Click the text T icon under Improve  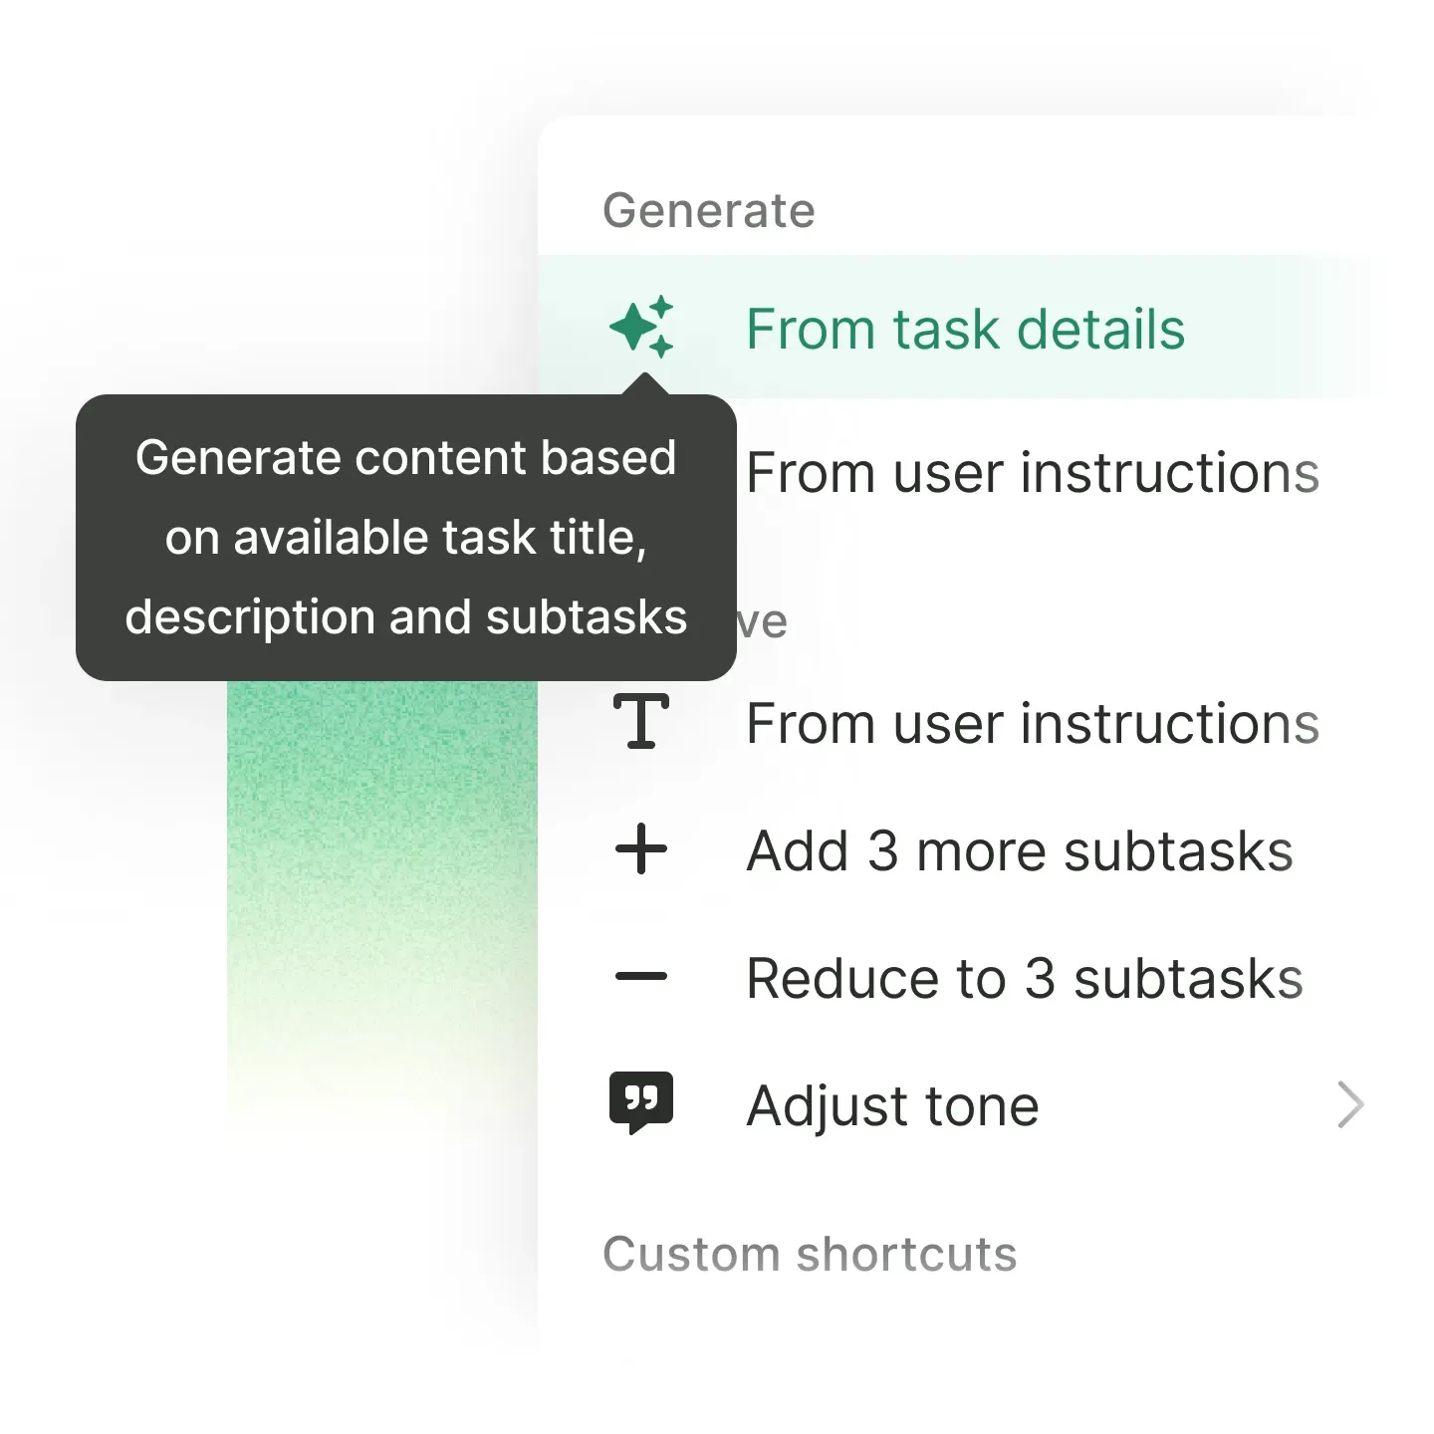click(641, 721)
